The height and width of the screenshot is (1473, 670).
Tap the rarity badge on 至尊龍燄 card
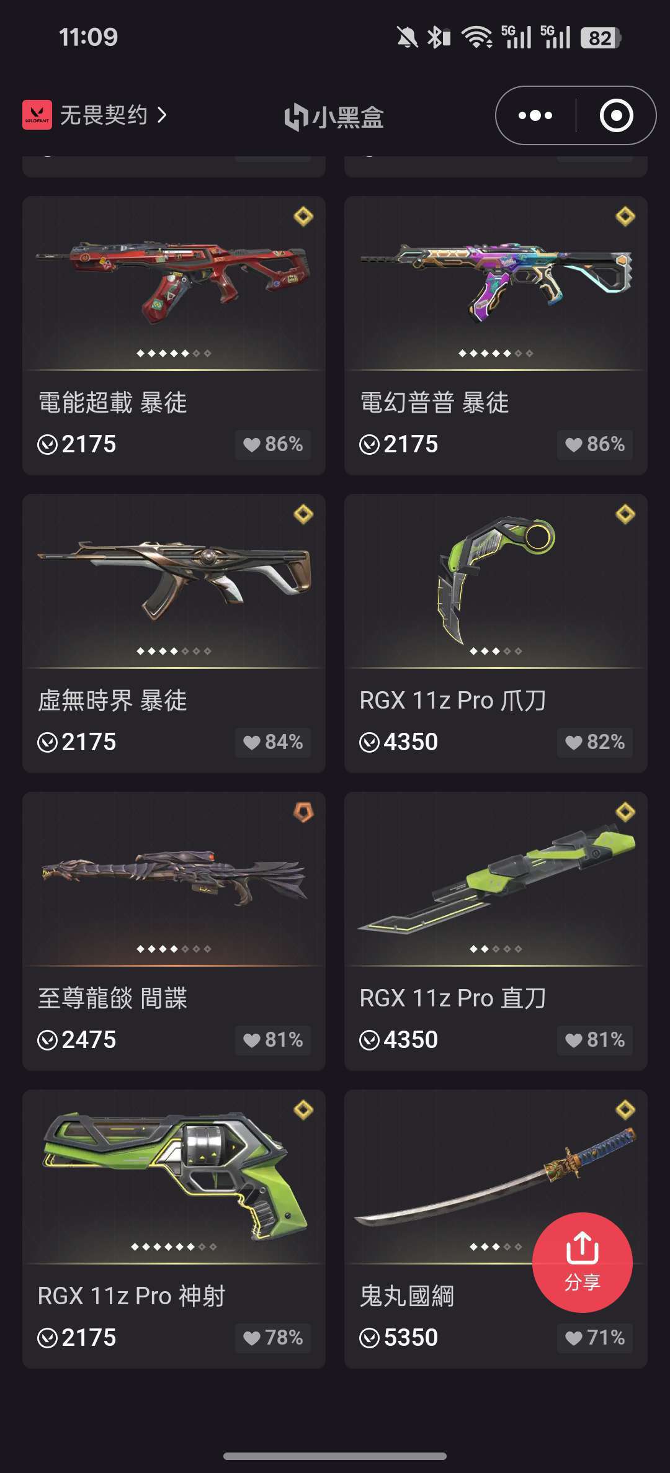click(303, 812)
